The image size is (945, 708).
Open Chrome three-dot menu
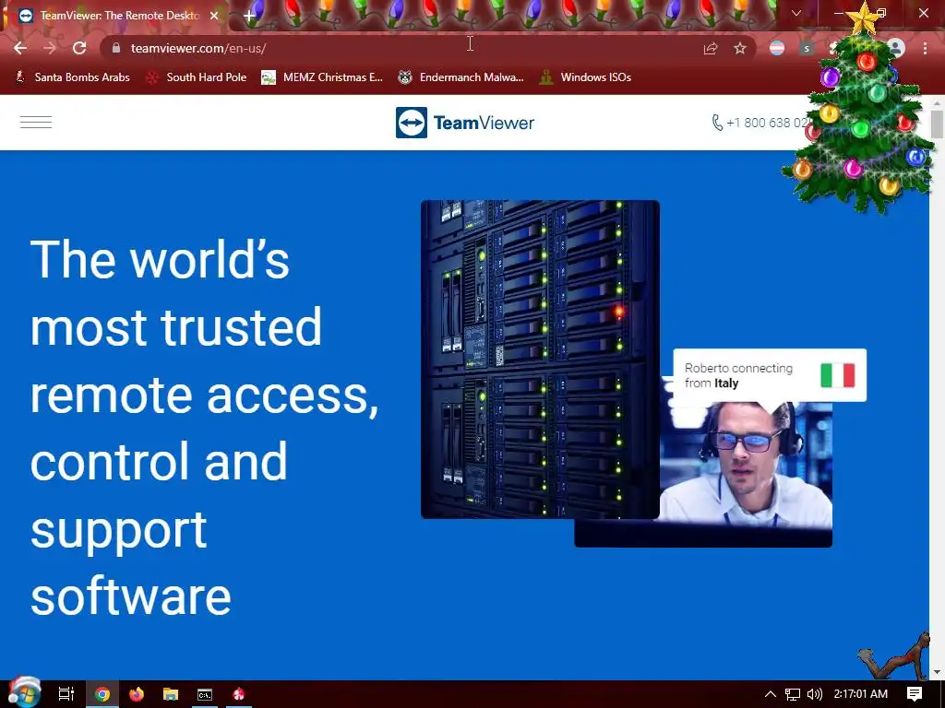pyautogui.click(x=925, y=48)
